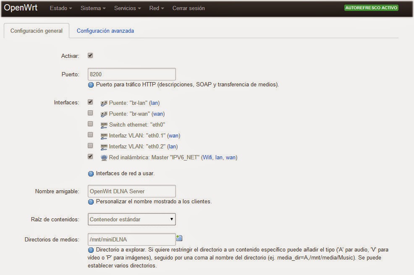Click the Autorefresco Activo badge

point(371,8)
